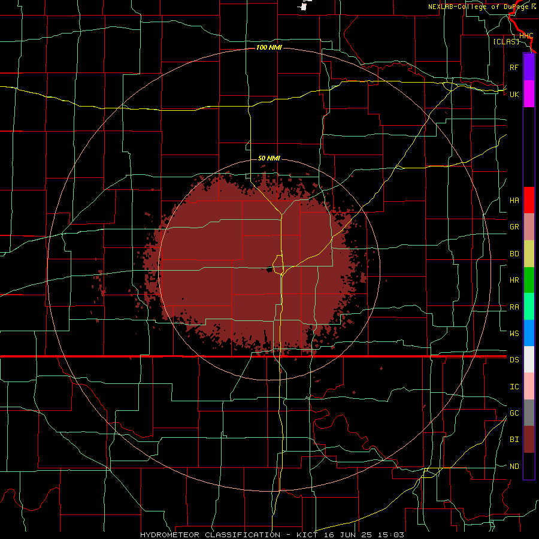
Task: Click the white DS legend swatch
Action: click(529, 359)
